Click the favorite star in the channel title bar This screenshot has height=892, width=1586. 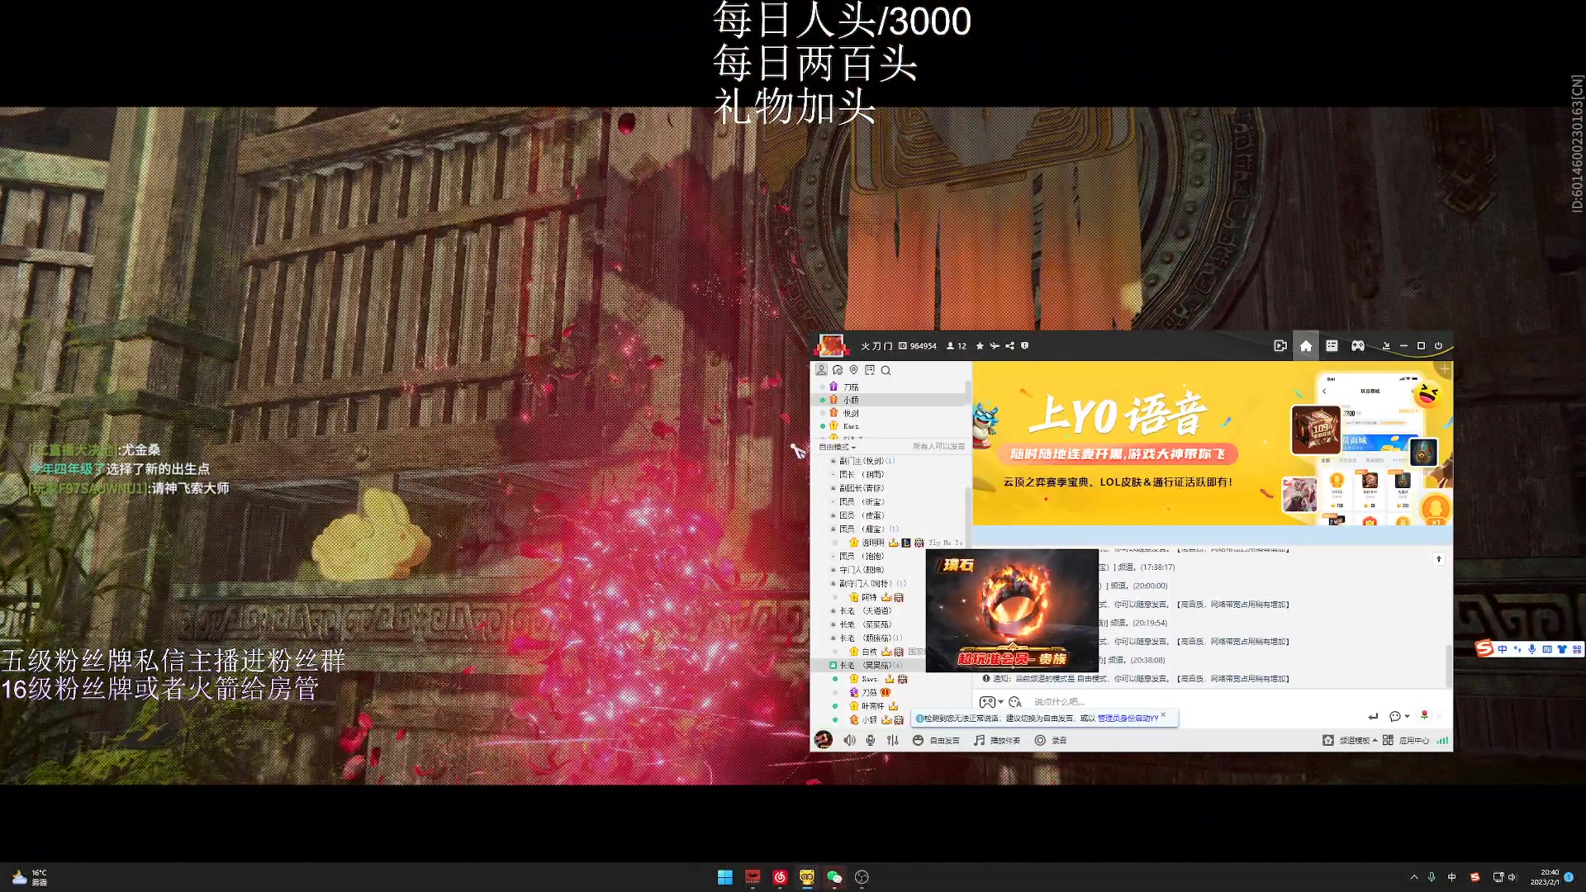980,346
